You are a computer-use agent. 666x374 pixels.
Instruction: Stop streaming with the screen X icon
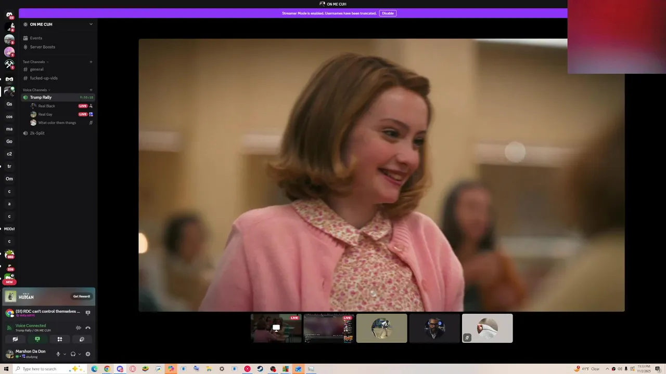click(88, 313)
